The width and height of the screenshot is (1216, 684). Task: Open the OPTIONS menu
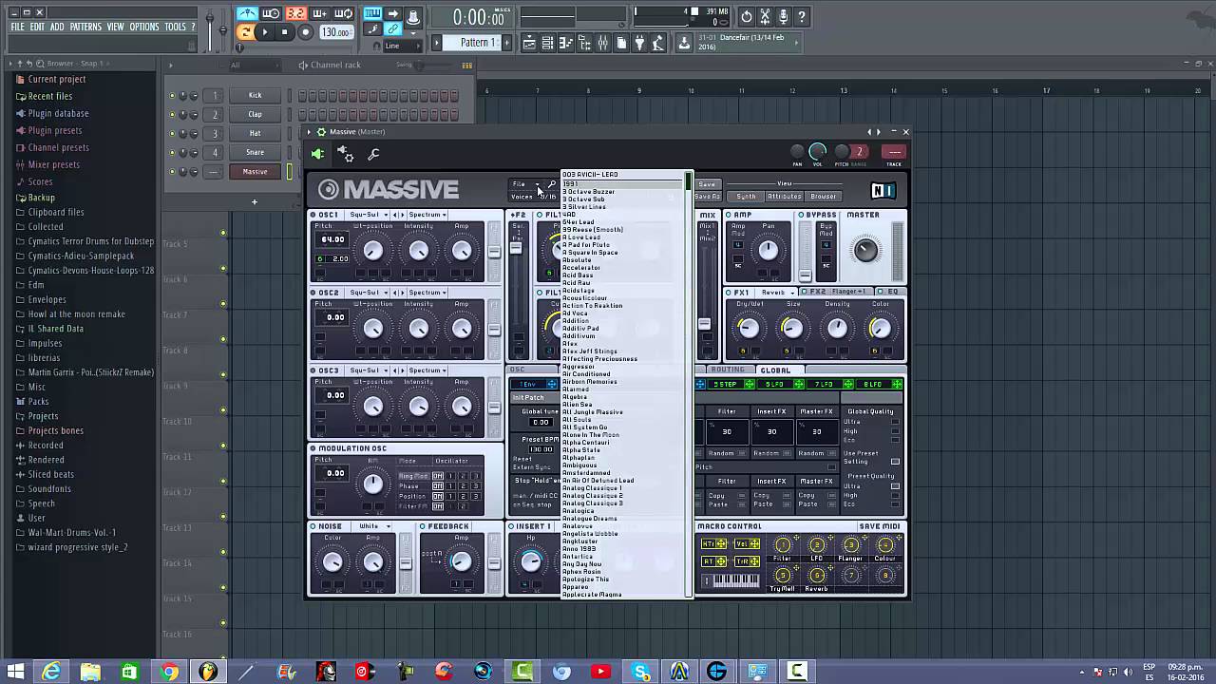(144, 27)
